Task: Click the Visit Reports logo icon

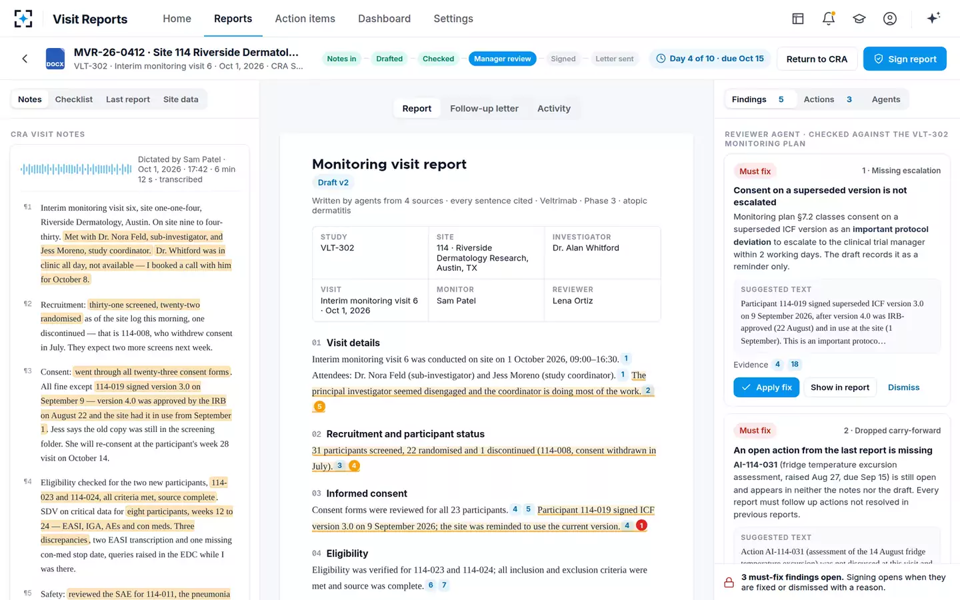Action: point(23,19)
